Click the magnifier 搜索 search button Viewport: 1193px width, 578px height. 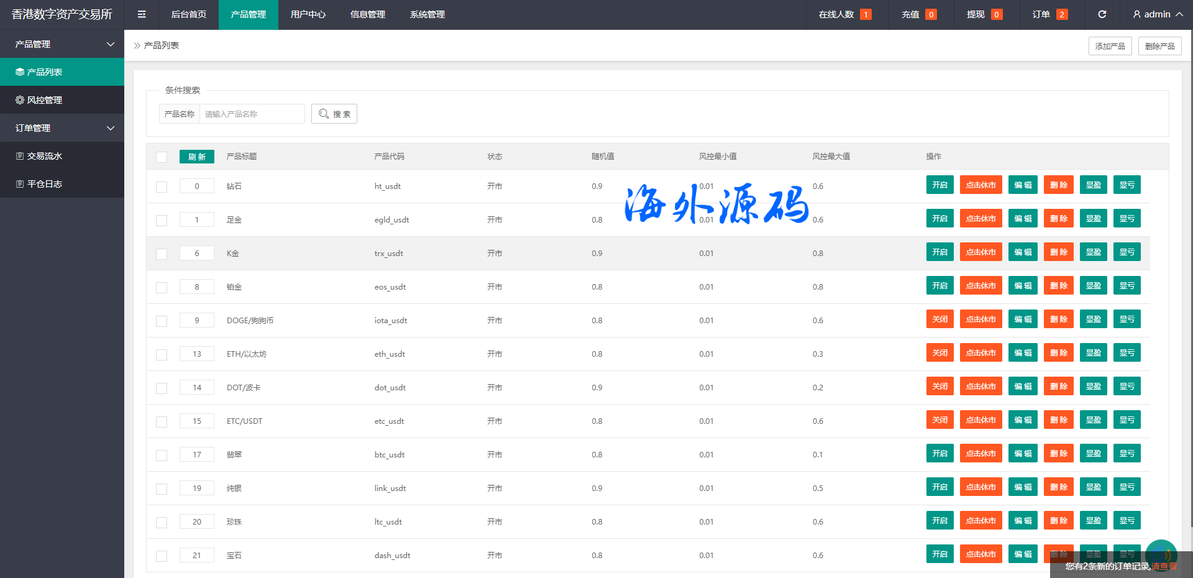(334, 114)
